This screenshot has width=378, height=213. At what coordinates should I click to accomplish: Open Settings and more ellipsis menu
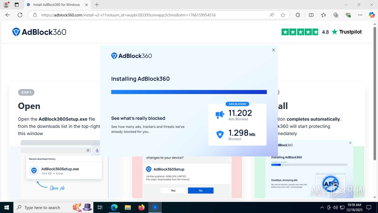(360, 15)
